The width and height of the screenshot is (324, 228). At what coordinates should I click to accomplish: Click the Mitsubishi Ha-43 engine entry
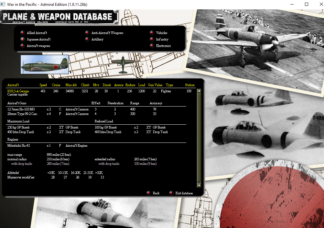tap(19, 145)
